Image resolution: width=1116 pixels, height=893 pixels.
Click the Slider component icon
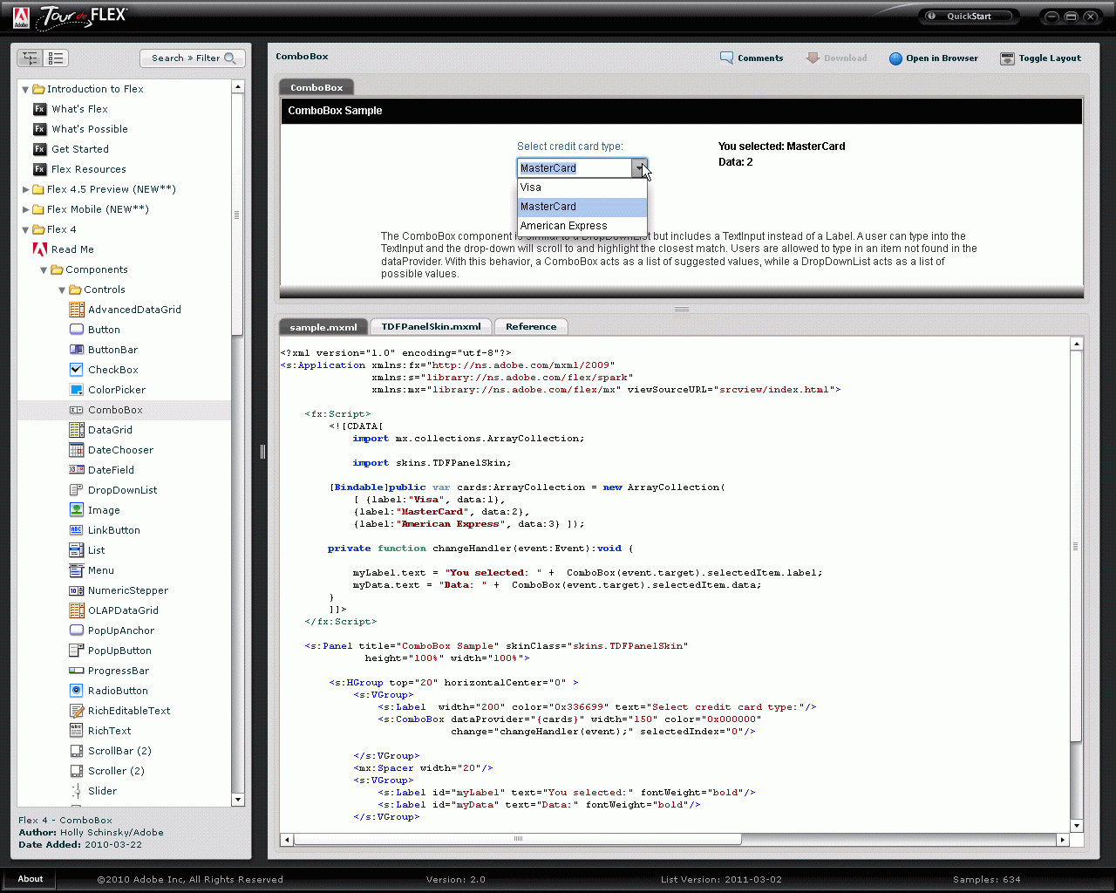77,791
